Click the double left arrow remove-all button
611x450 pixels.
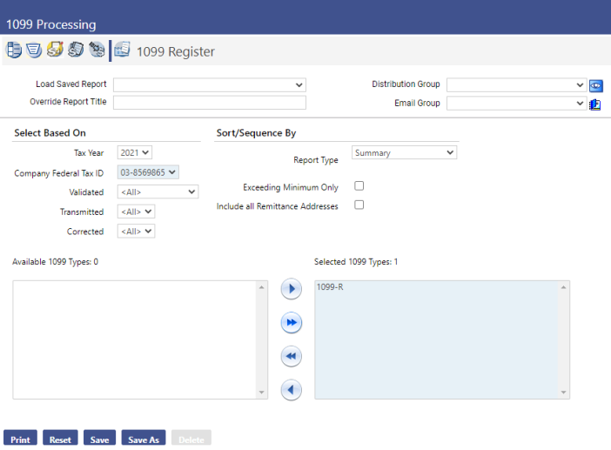click(292, 356)
